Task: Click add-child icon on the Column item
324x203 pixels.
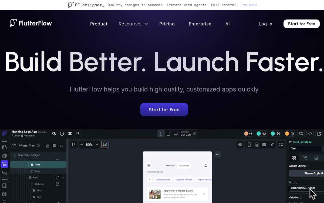Action: 57,184
